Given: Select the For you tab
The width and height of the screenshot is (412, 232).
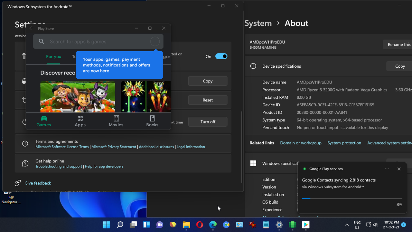Looking at the screenshot, I should click(x=53, y=56).
